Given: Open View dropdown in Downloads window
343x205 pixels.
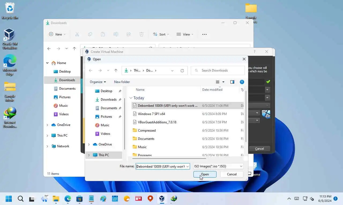Looking at the screenshot, I should click(x=185, y=34).
